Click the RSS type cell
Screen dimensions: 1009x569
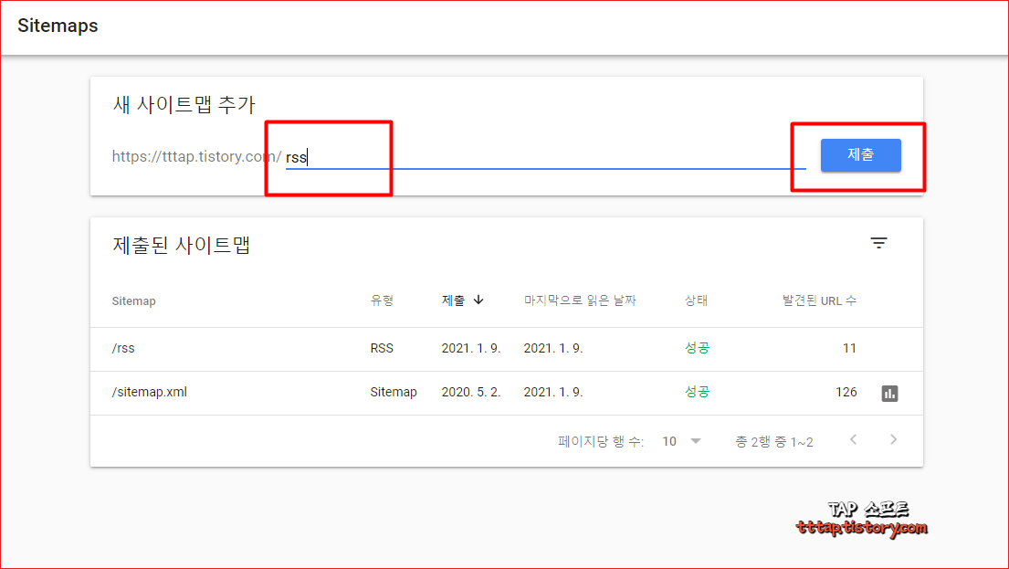(x=382, y=348)
